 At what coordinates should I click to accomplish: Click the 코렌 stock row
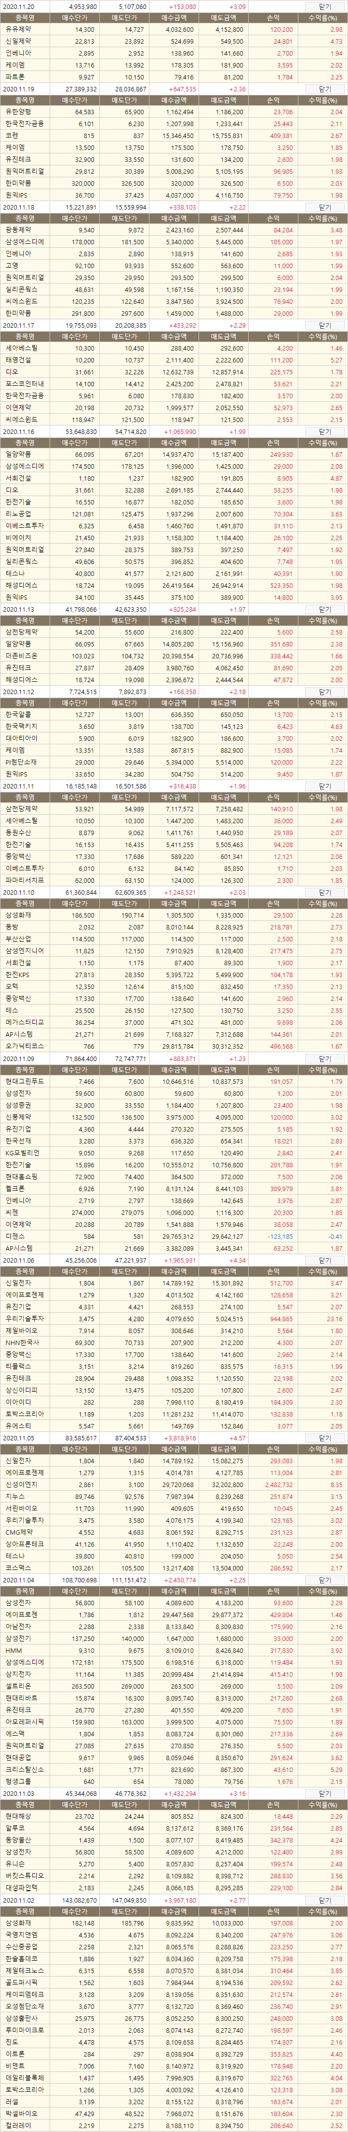[x=174, y=136]
